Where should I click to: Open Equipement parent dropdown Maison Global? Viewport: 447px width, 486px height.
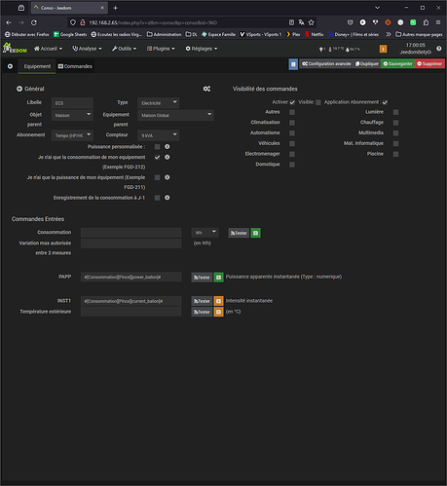pos(175,115)
